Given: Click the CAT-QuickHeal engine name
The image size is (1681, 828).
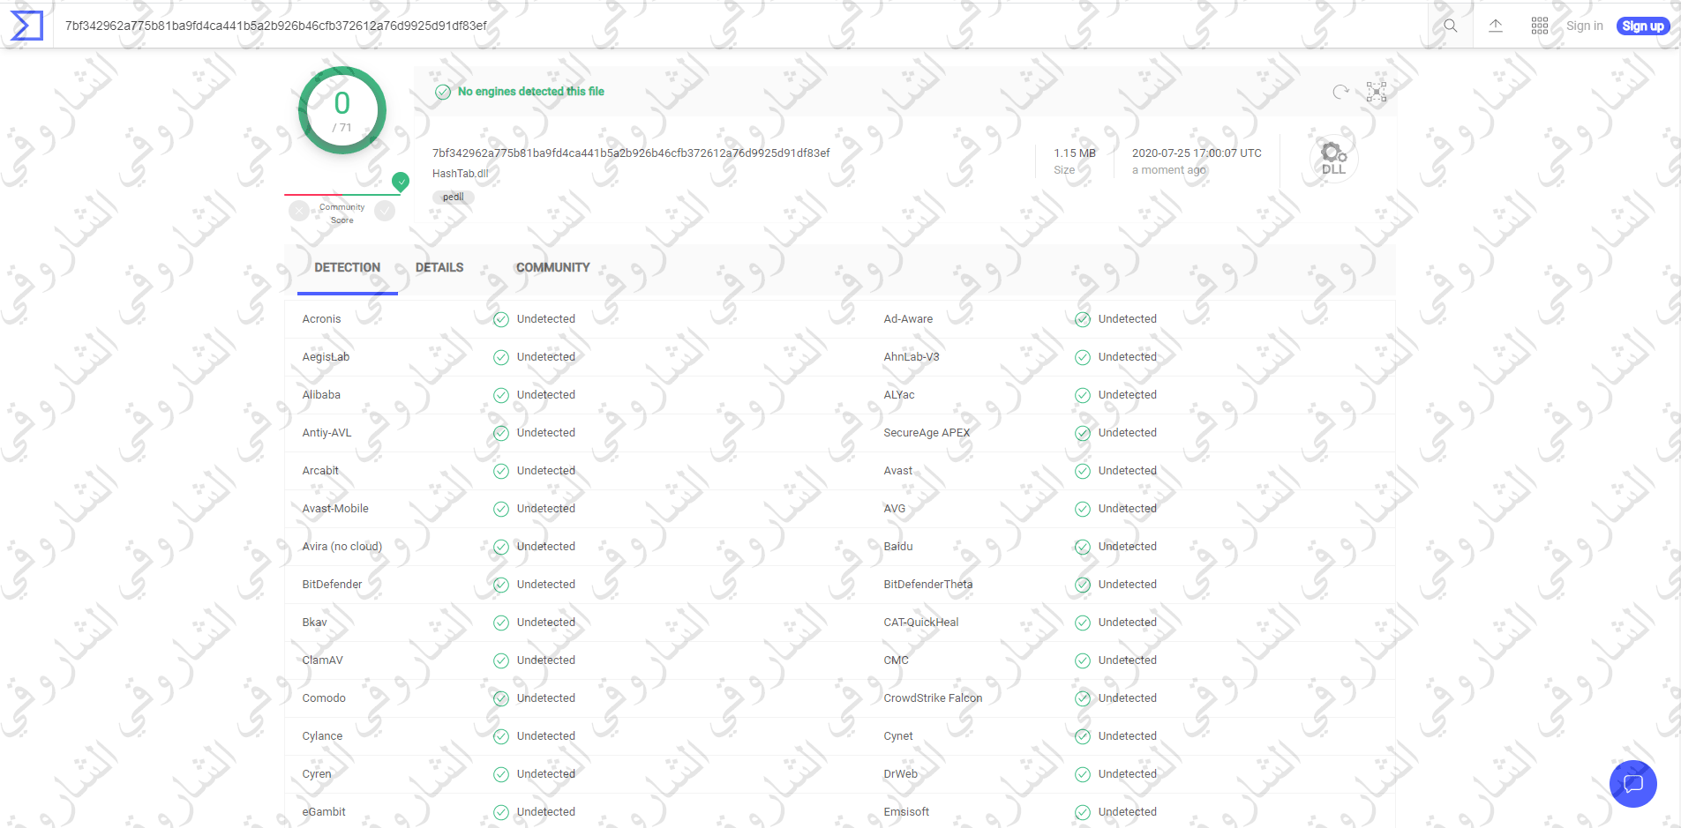Looking at the screenshot, I should click(x=921, y=623).
